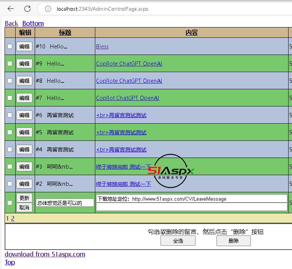Open the Copilot ChatGPT OpenAI link in row #7
The width and height of the screenshot is (292, 269).
(127, 98)
